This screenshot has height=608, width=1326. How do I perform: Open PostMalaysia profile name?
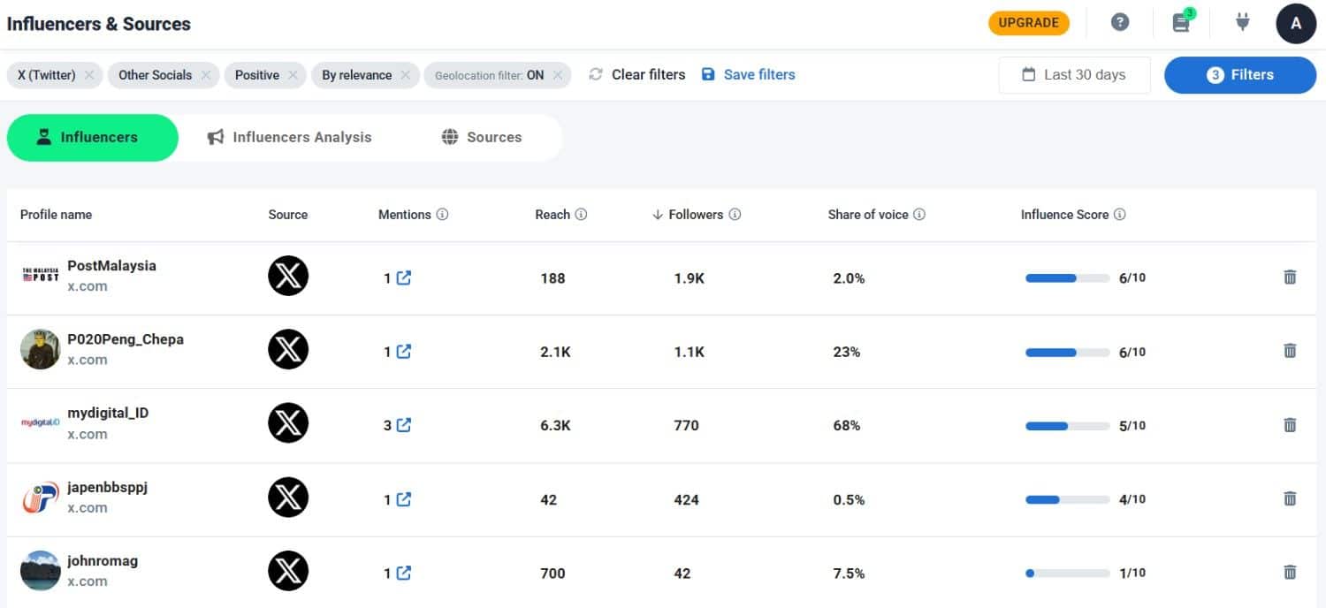coord(111,266)
